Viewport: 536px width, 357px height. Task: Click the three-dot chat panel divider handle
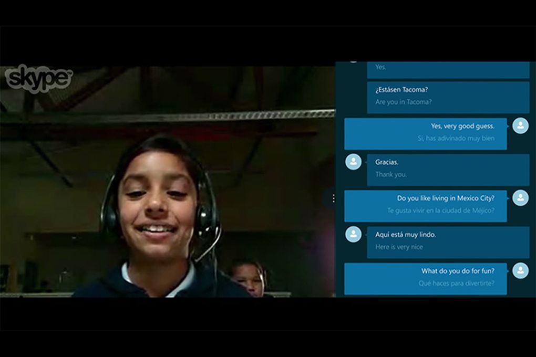coord(333,198)
